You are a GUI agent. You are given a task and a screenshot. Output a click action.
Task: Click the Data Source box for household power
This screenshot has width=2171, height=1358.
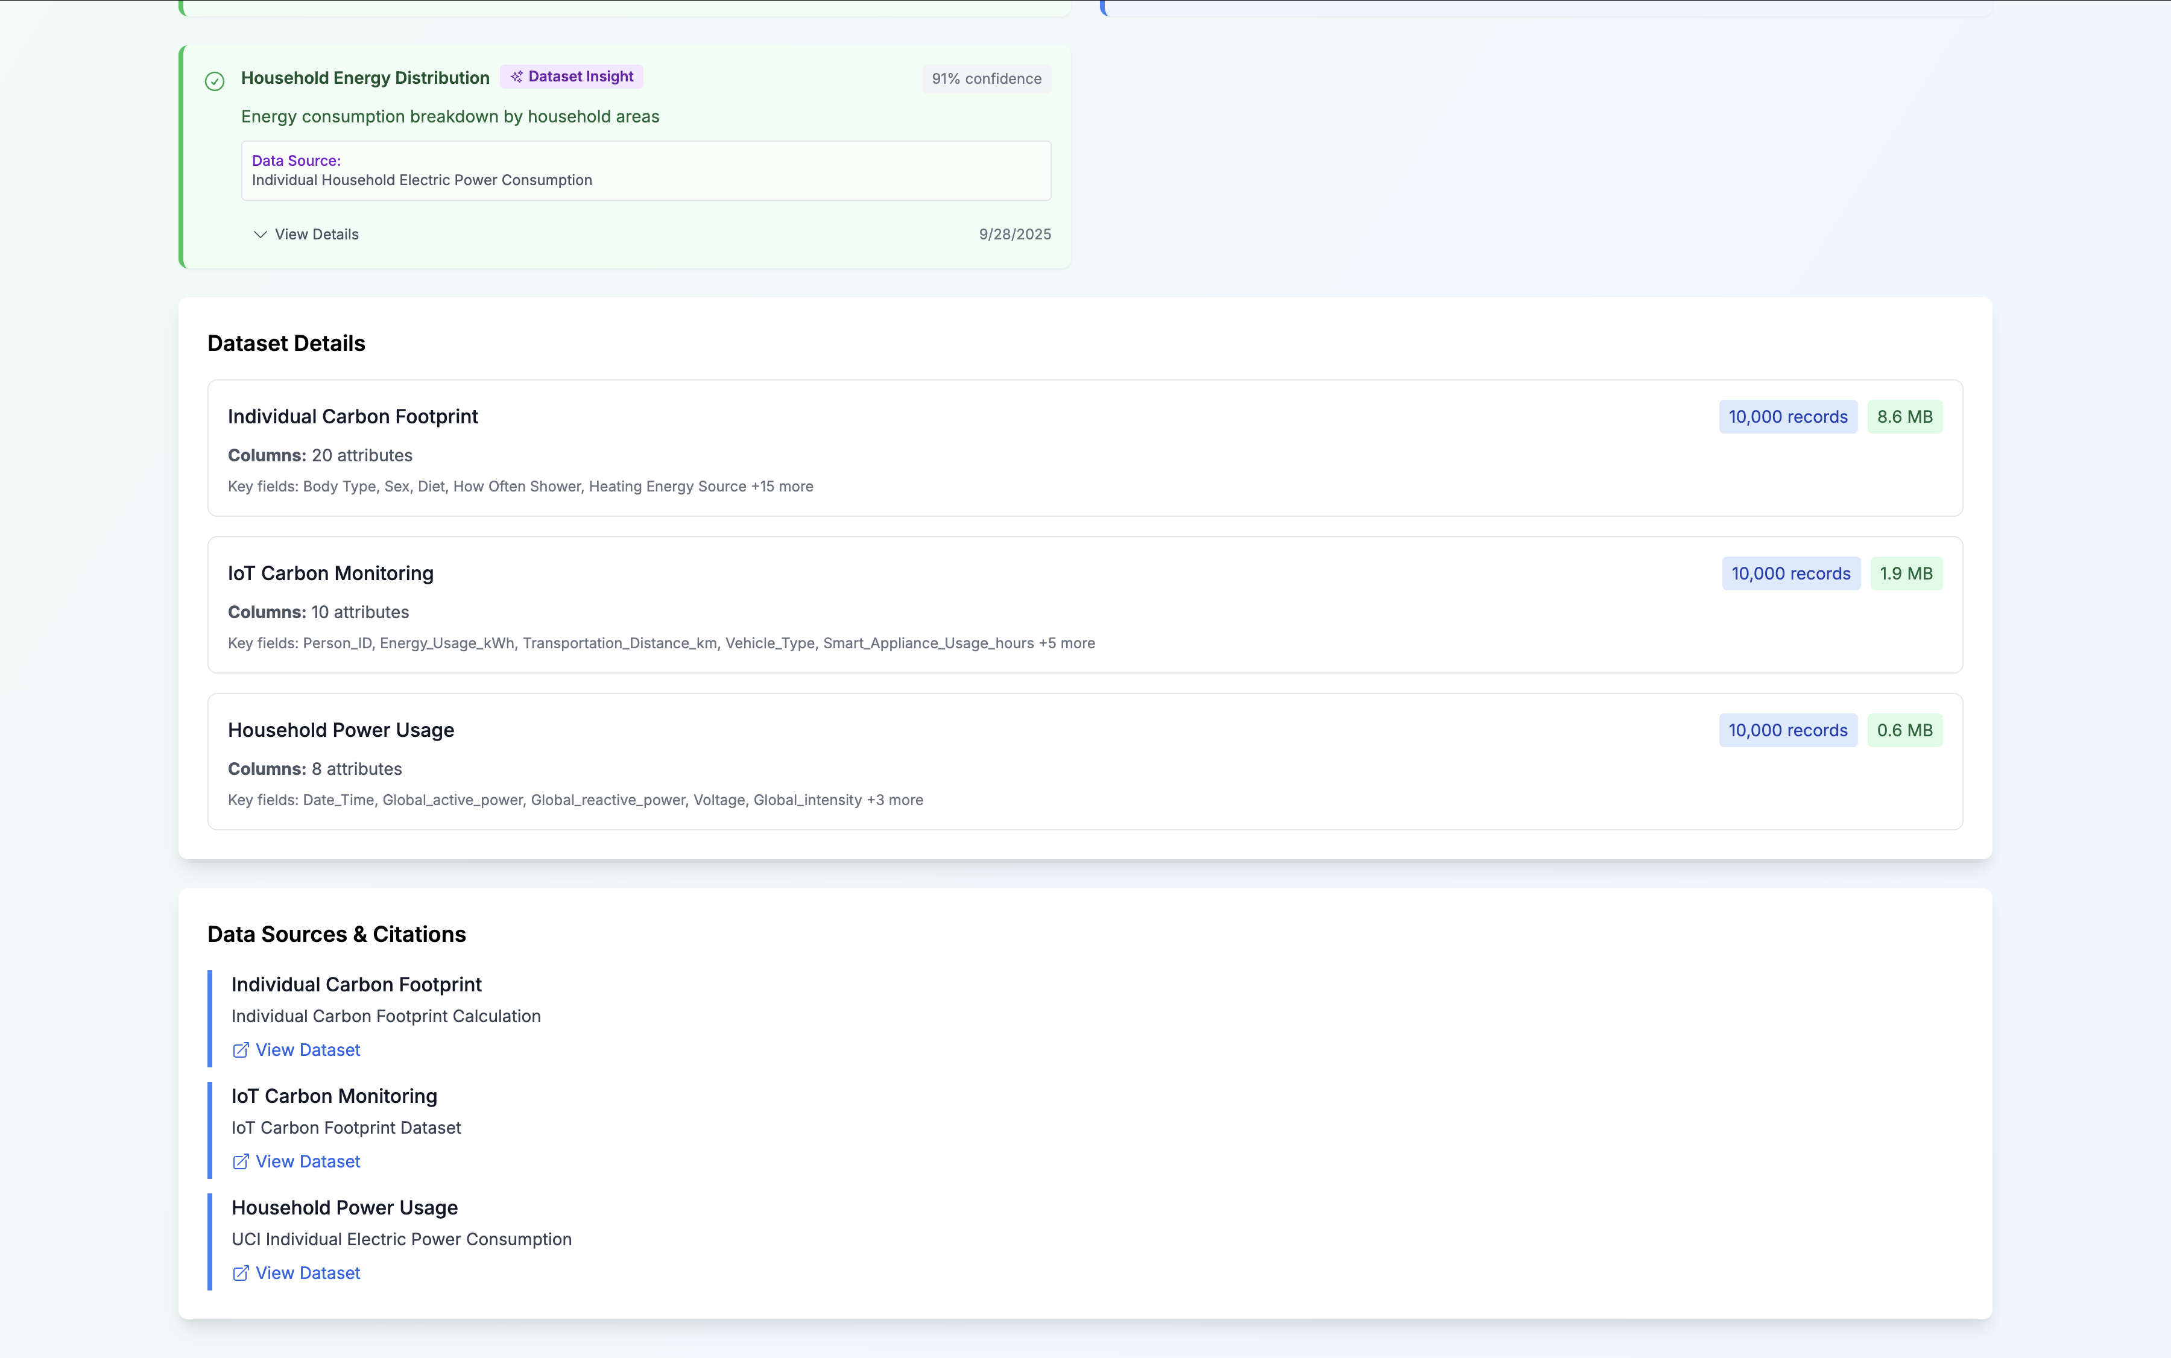tap(645, 171)
